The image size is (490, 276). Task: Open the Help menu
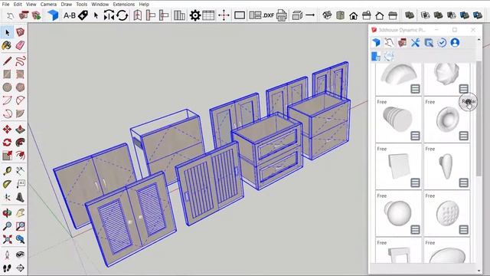coord(144,4)
